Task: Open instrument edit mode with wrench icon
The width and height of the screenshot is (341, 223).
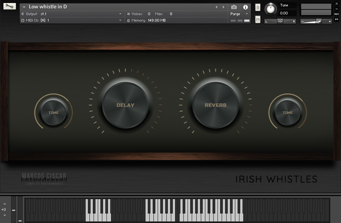Action: pyautogui.click(x=10, y=6)
